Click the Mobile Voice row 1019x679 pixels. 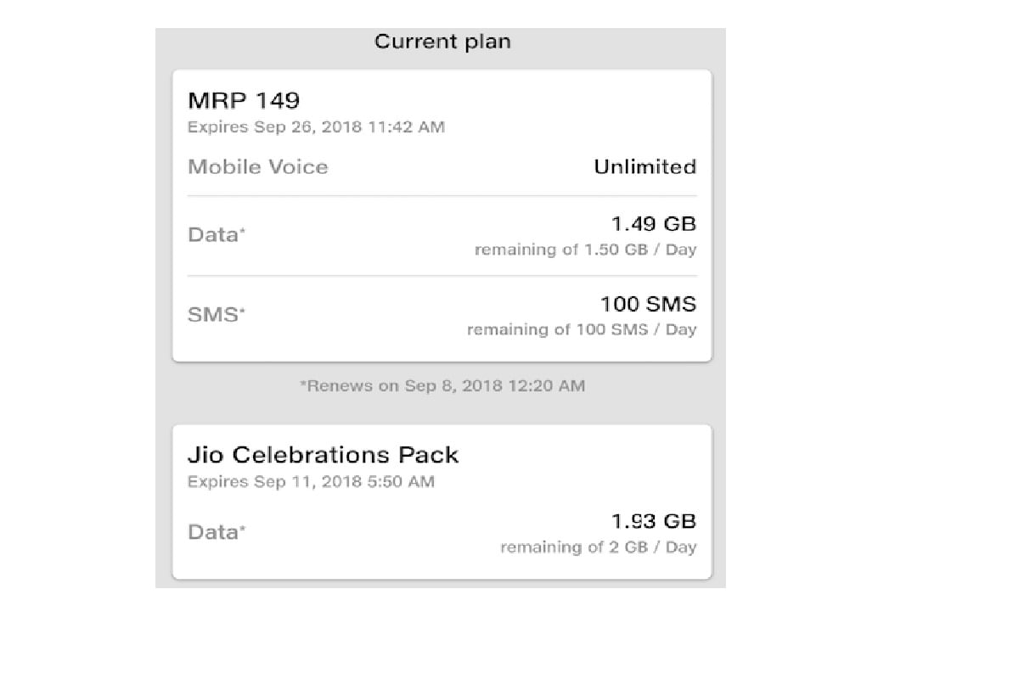coord(257,166)
